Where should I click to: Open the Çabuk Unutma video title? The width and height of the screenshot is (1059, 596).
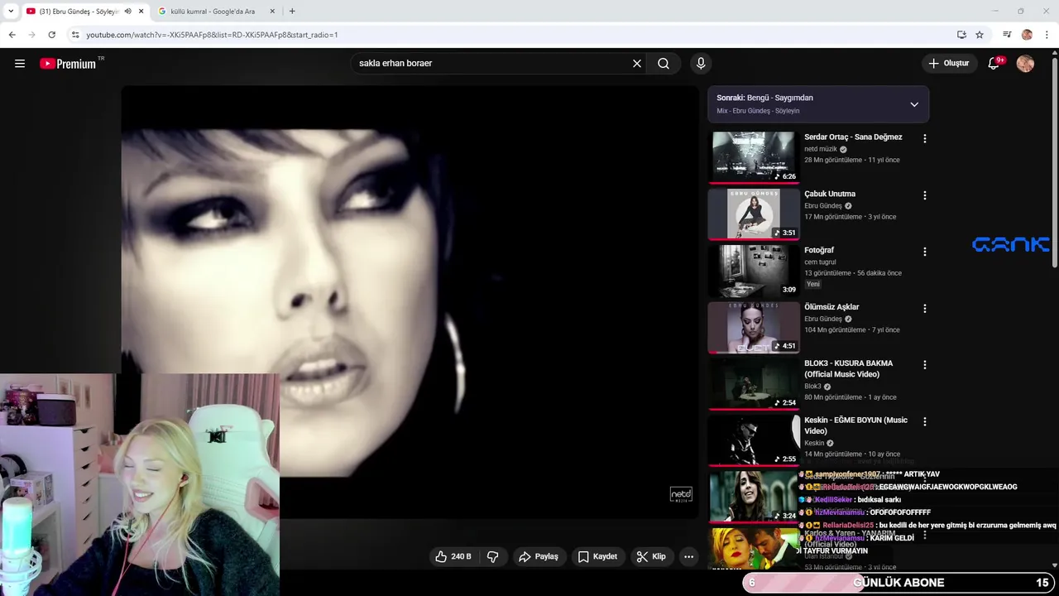click(830, 194)
